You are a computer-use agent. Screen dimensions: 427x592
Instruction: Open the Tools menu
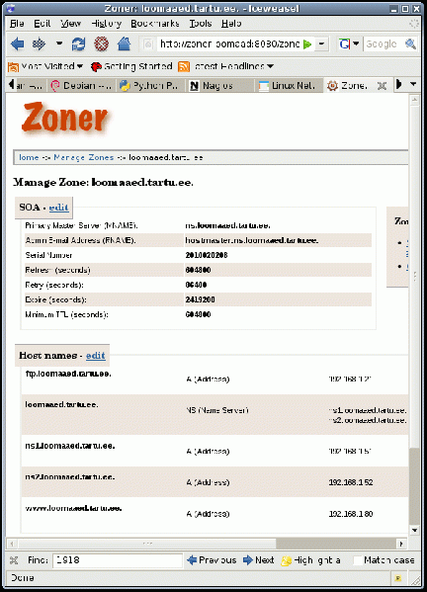tap(201, 24)
